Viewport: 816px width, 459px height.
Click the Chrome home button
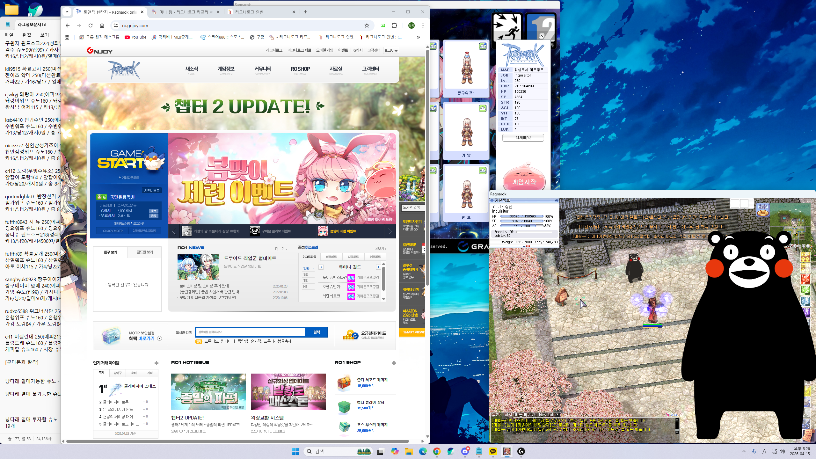click(102, 25)
